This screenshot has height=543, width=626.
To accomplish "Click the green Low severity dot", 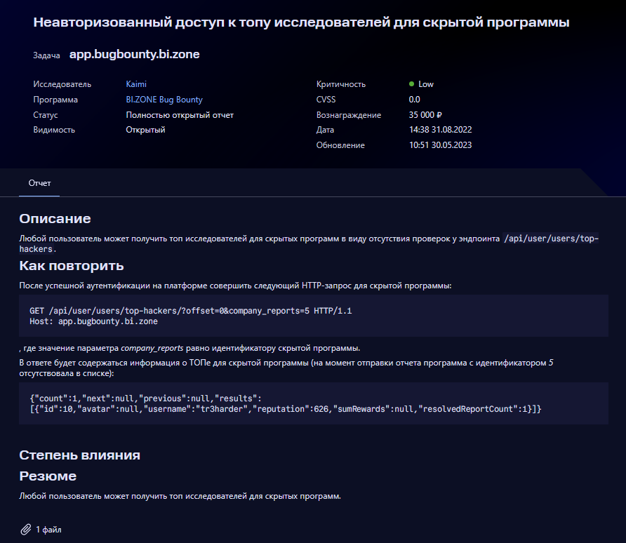I will point(412,83).
